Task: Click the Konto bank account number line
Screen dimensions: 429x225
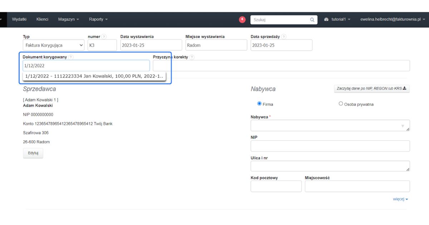Action: click(x=68, y=124)
